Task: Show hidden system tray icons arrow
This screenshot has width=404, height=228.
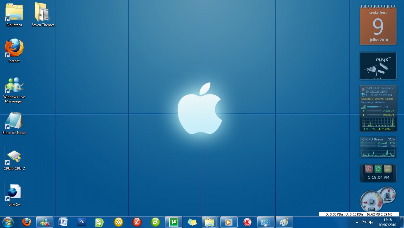Action: [x=357, y=222]
